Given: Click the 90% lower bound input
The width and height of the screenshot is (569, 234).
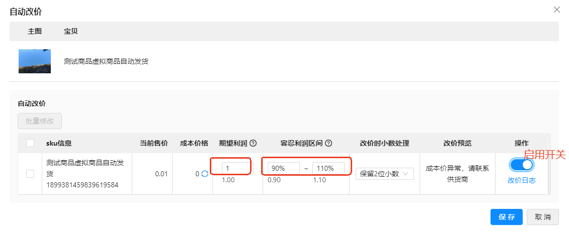Looking at the screenshot, I should coord(284,168).
